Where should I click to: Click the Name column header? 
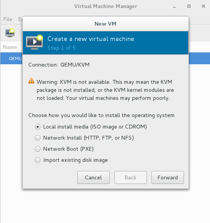(x=10, y=47)
